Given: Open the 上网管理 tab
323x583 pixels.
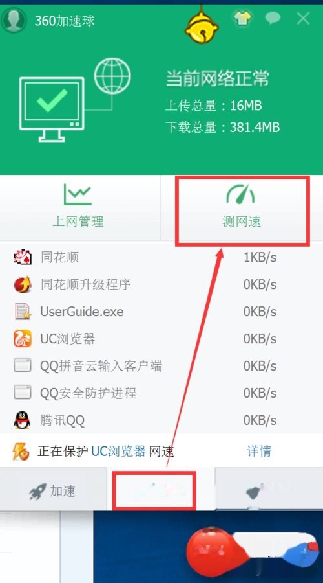Looking at the screenshot, I should coord(78,207).
